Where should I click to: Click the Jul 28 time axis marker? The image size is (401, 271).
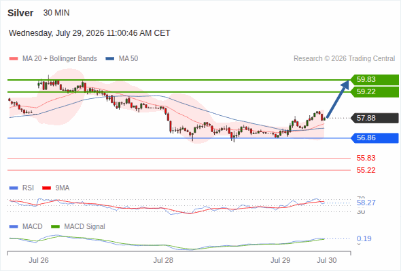(163, 260)
